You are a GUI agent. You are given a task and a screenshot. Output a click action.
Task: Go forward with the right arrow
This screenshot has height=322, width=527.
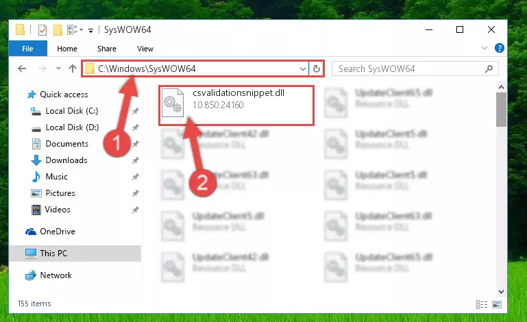click(x=42, y=69)
